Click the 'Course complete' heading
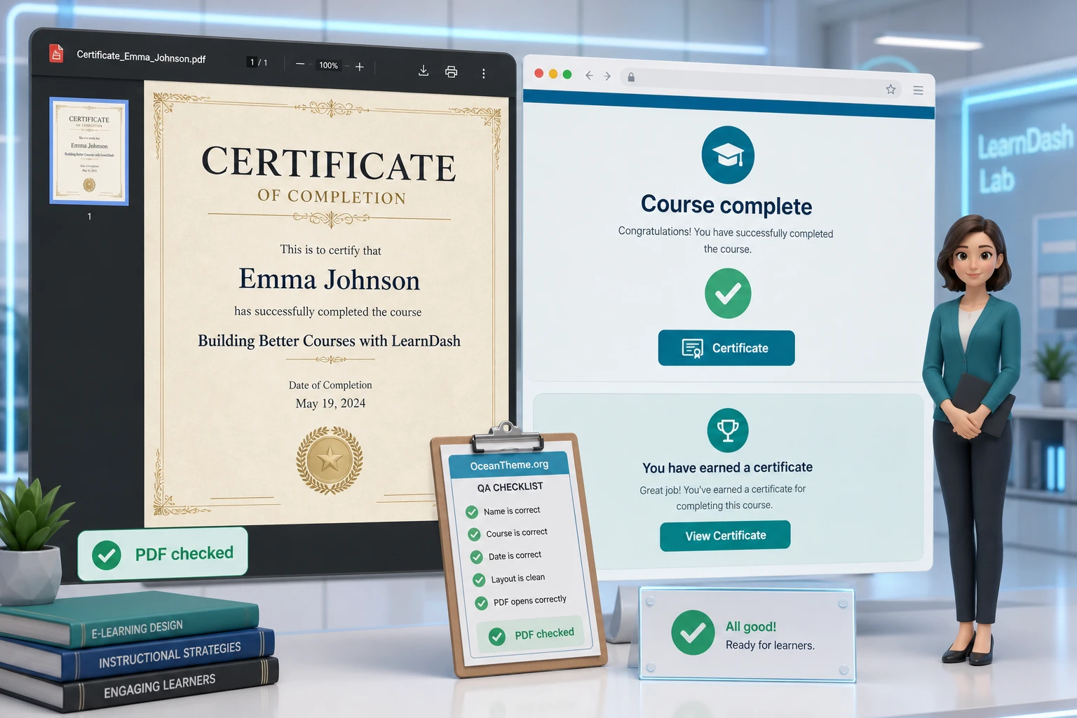Viewport: 1077px width, 718px height. (726, 205)
